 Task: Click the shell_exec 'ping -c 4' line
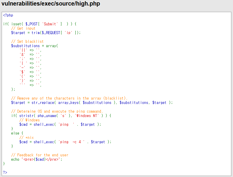65,142
